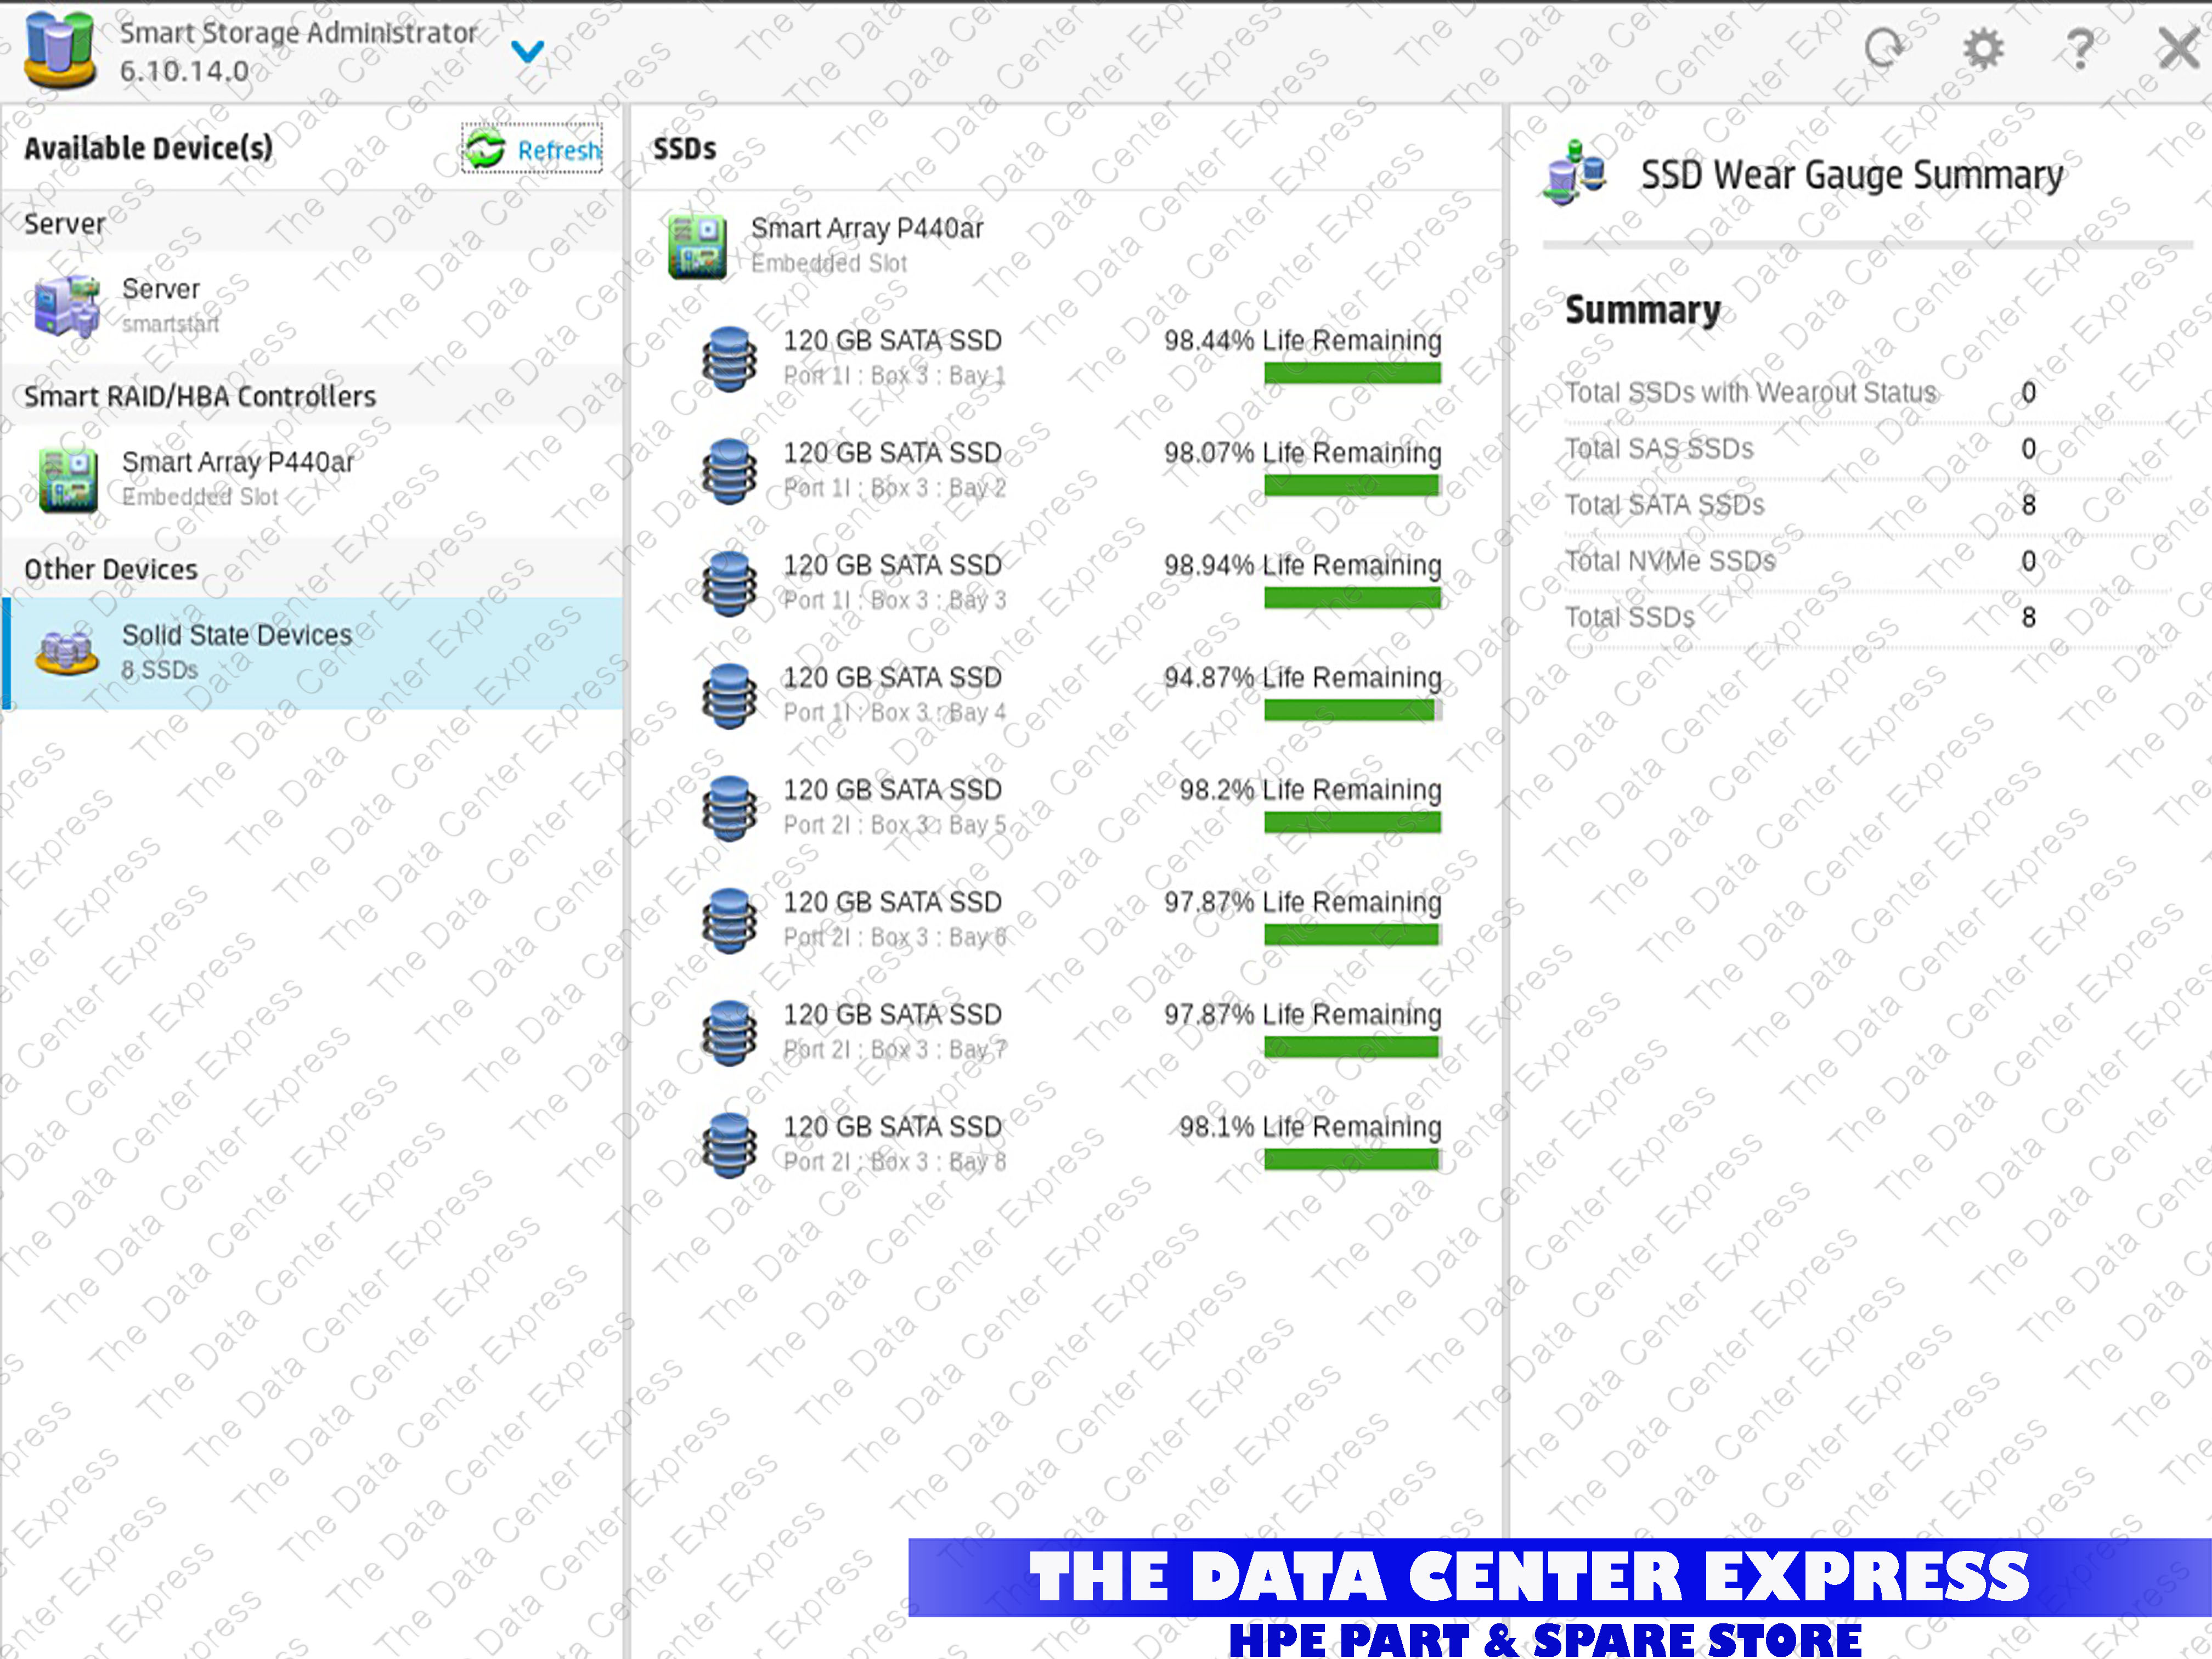
Task: Click the Refresh button in Available Devices
Action: pyautogui.click(x=533, y=150)
